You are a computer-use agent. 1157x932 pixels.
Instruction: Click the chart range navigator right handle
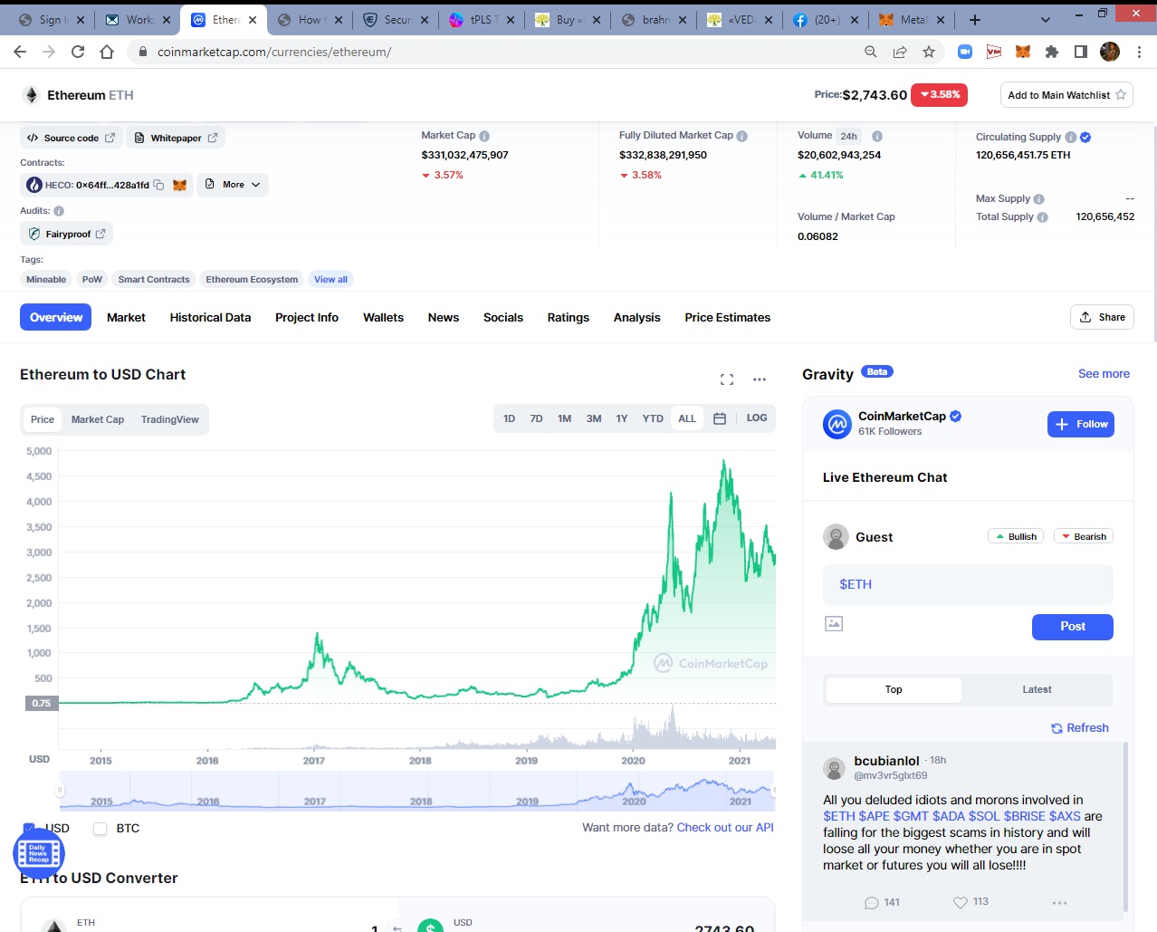(x=774, y=790)
